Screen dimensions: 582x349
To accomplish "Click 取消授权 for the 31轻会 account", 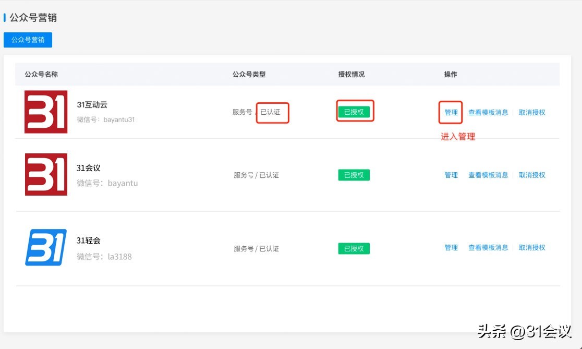I will (531, 248).
